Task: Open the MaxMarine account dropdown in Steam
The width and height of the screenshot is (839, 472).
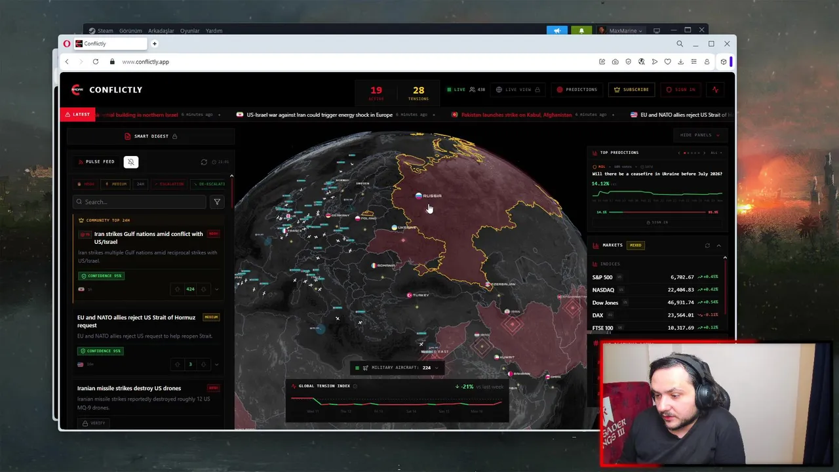Action: tap(620, 31)
